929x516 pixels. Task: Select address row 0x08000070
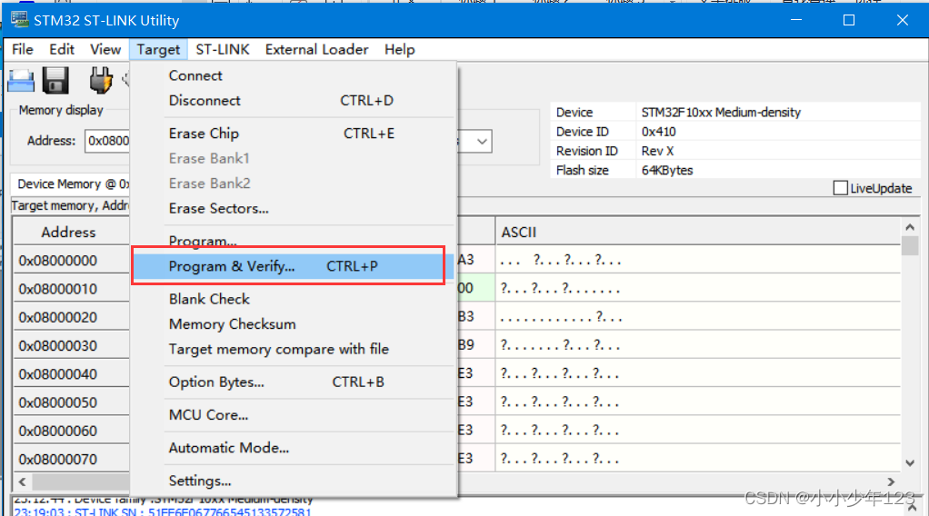(57, 459)
